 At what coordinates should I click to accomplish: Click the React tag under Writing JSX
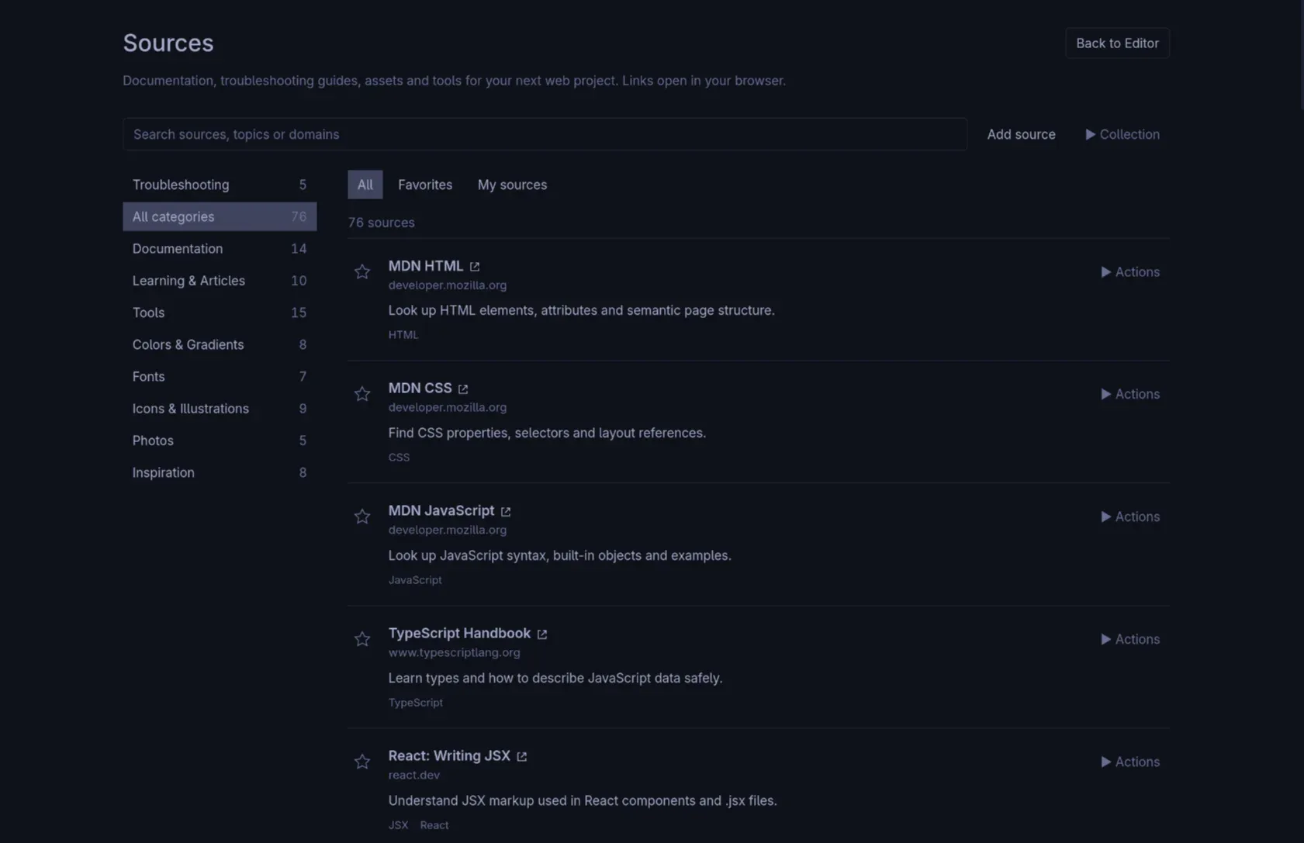click(x=434, y=825)
